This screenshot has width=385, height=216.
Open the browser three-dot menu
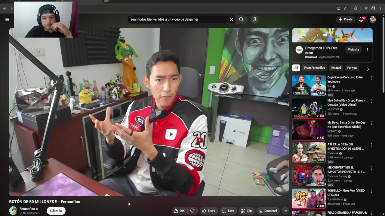(381, 8)
